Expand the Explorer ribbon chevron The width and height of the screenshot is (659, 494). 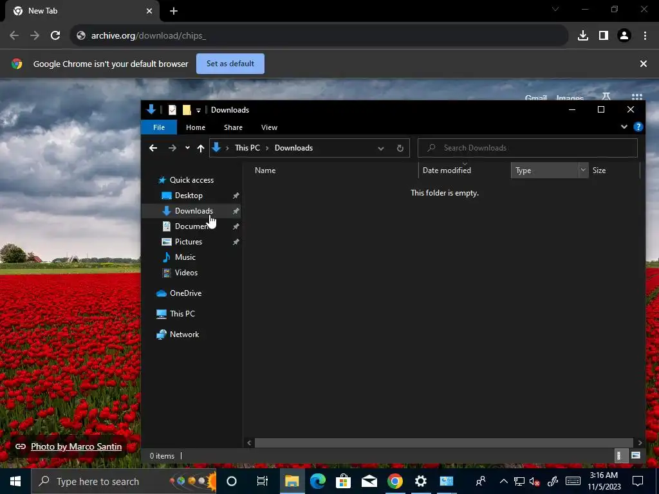tap(624, 127)
